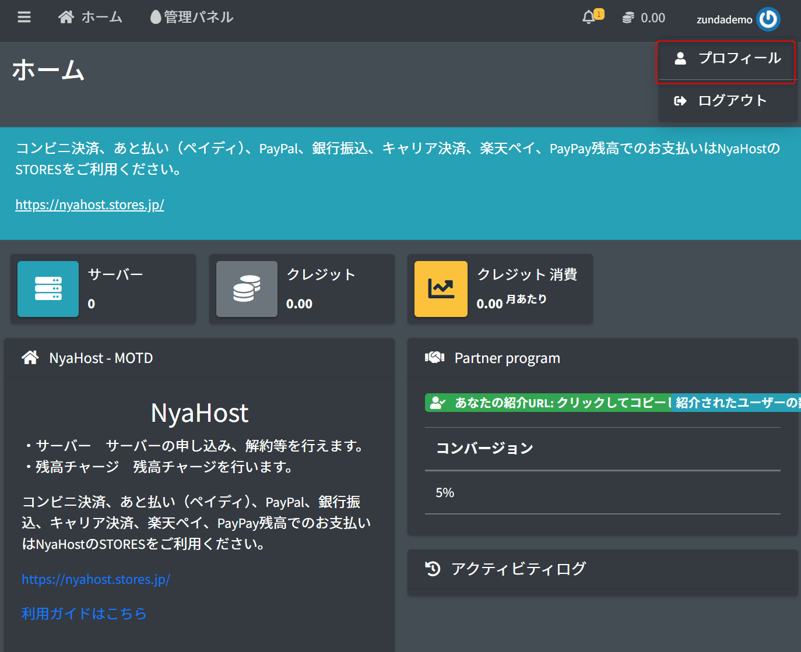801x652 pixels.
Task: Click the 紹介されたユーザー blue badge
Action: 736,403
